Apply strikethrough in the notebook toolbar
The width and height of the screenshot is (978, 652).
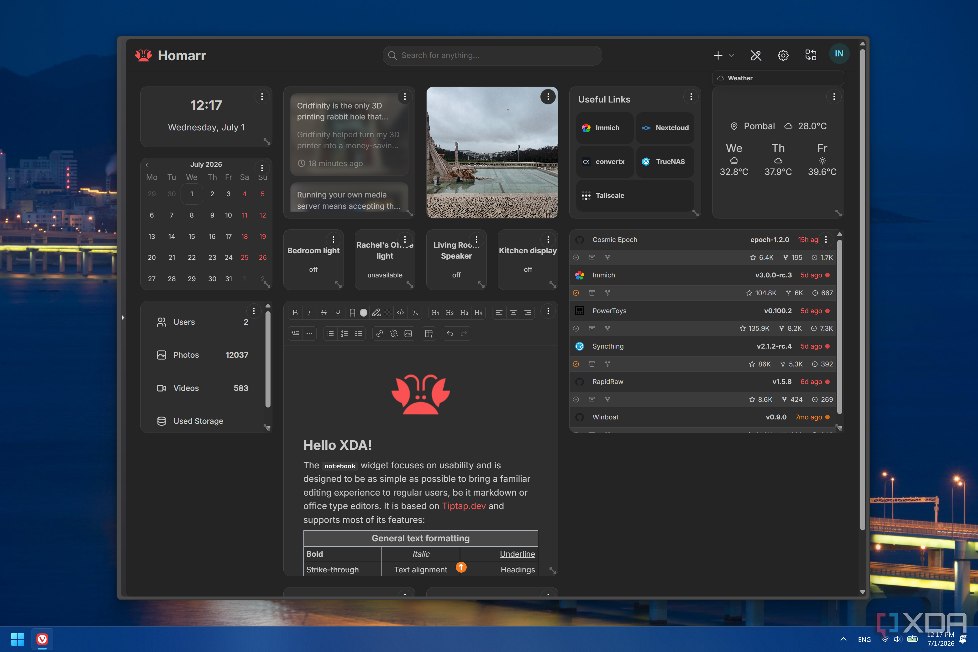323,313
